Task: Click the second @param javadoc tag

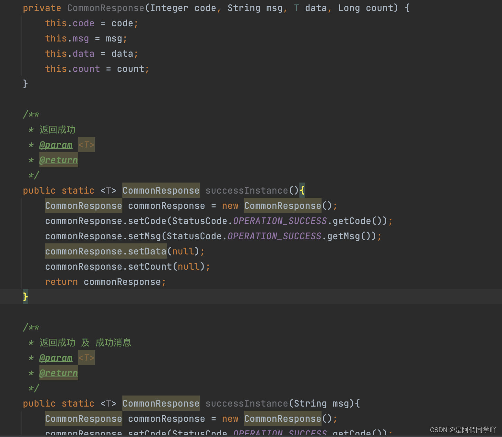Action: click(56, 358)
